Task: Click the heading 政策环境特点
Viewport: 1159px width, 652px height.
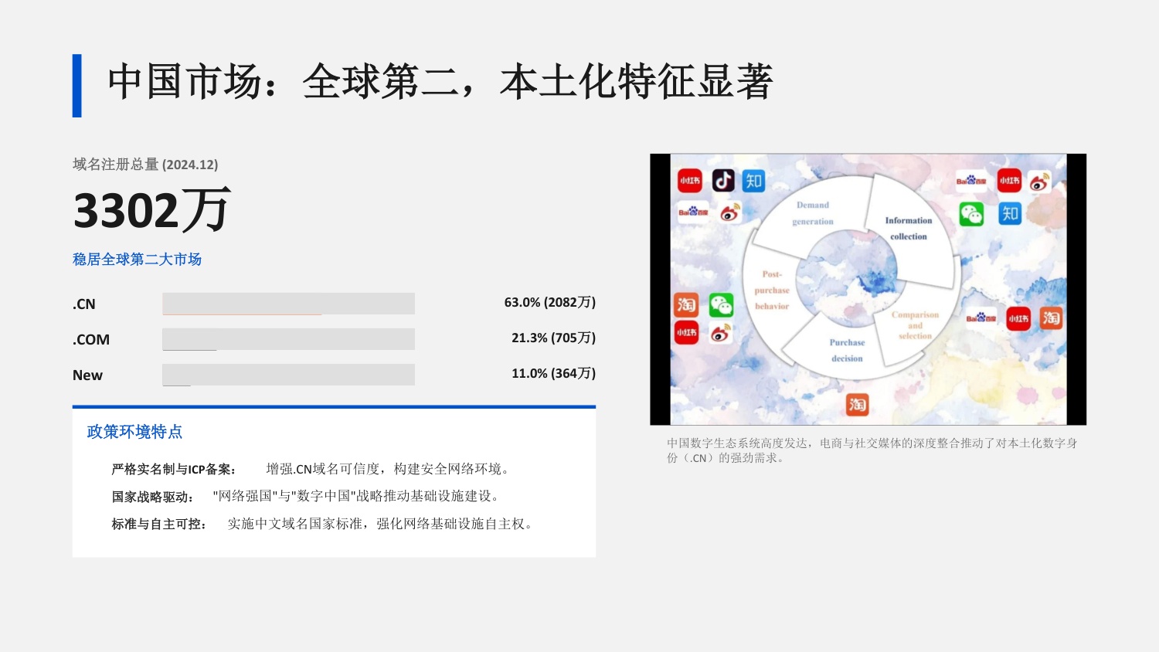Action: [134, 432]
